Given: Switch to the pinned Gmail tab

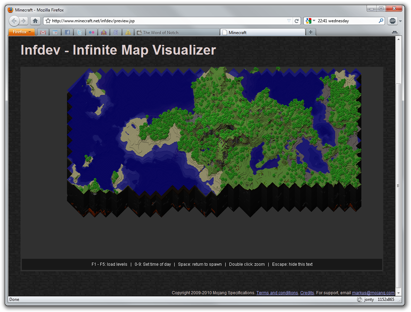Looking at the screenshot, I should (43, 32).
